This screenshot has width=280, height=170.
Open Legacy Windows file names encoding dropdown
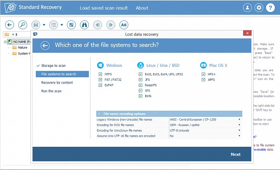pos(239,120)
